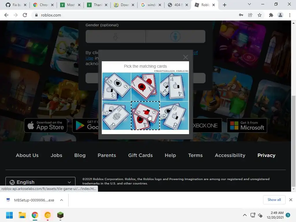Select the female gender icon

[116, 36]
